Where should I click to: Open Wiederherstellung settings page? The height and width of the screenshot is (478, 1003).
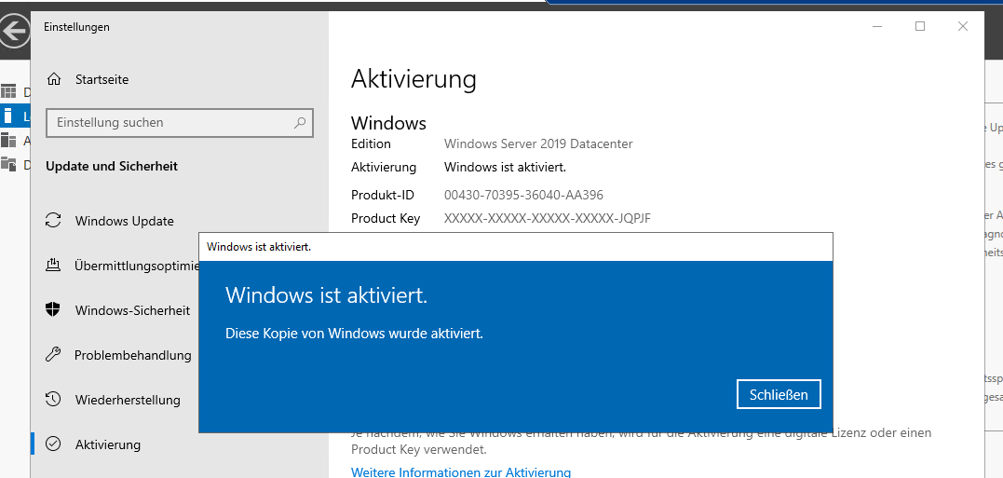pos(128,400)
